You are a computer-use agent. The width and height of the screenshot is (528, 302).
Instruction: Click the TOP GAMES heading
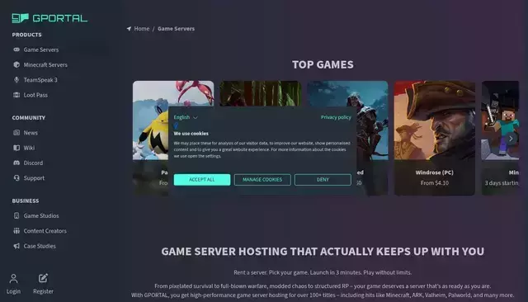[x=323, y=64]
